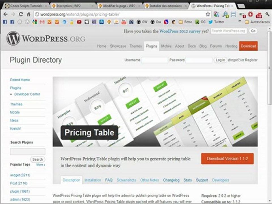272x204 pixels.
Task: Open Blog in the top navigation
Action: 203,46
